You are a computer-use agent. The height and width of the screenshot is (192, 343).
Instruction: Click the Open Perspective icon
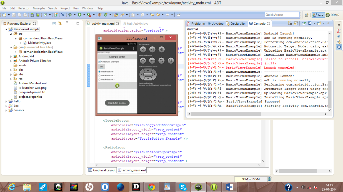click(x=307, y=15)
